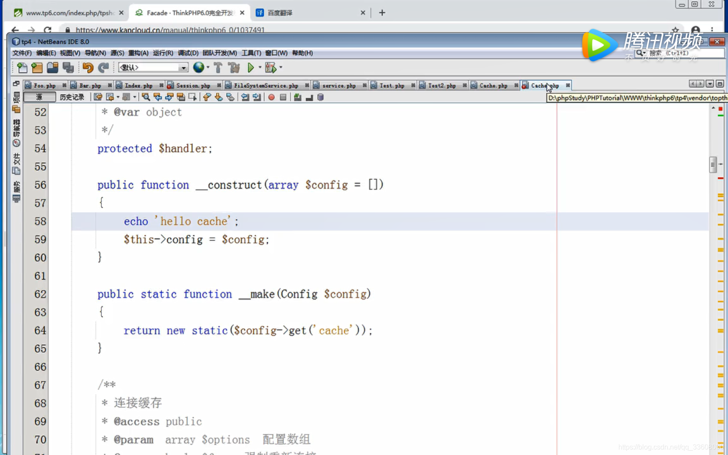Click the Build Project hammer icon
728x455 pixels.
(x=218, y=68)
